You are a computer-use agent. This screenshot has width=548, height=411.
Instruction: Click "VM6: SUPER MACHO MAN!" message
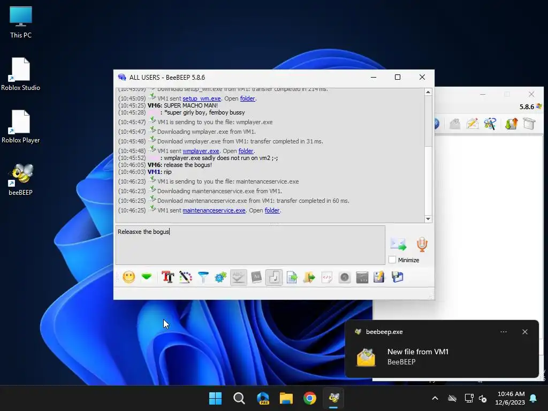point(183,105)
